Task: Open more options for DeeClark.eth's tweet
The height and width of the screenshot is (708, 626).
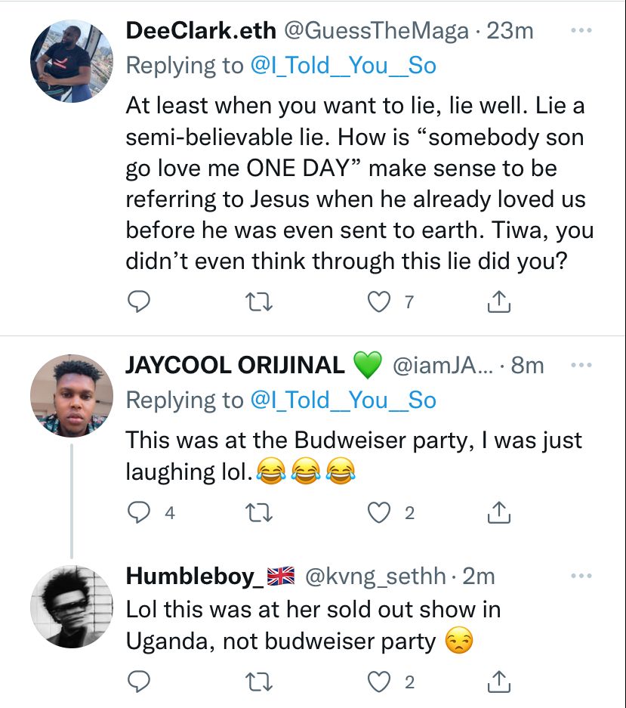Action: tap(581, 31)
